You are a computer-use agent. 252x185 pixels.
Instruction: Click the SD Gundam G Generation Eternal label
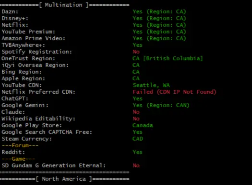coord(54,165)
